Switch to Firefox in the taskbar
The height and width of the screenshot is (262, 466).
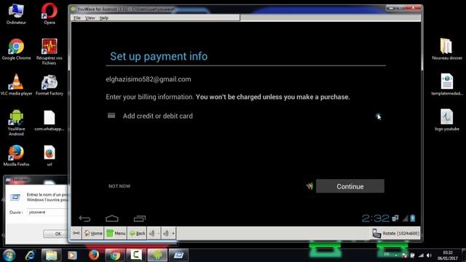coord(94,255)
